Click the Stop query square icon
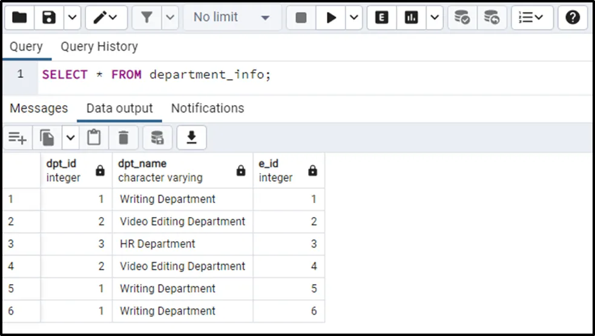The width and height of the screenshot is (595, 336). 301,18
